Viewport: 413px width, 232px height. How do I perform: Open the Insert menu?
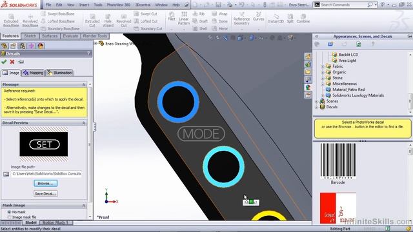tap(84, 5)
